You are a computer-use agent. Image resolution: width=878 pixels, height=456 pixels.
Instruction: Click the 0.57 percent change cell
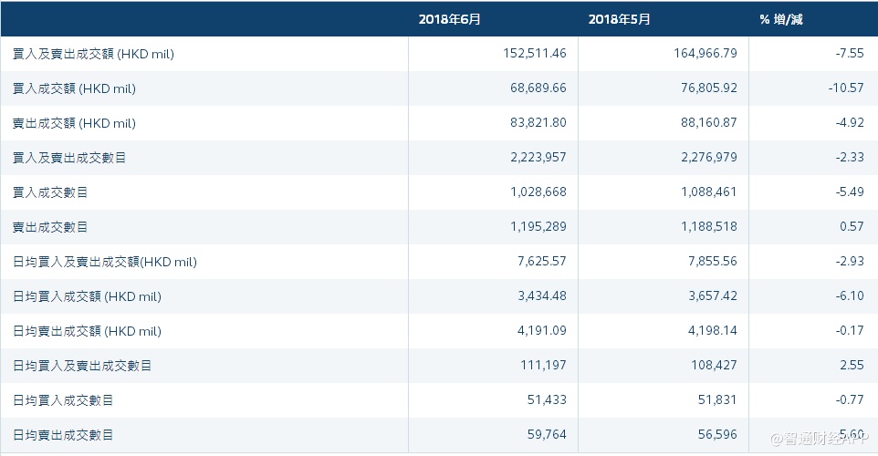tap(851, 227)
